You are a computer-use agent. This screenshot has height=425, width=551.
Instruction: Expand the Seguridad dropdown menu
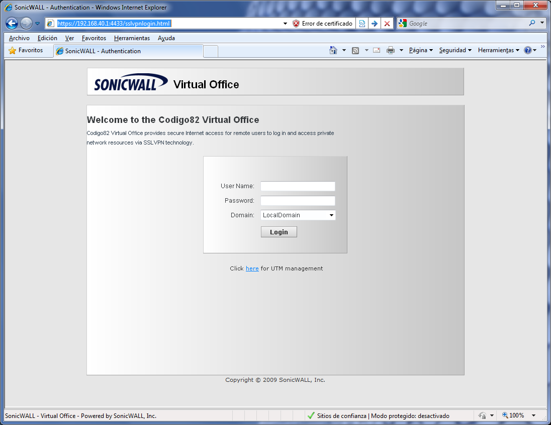[x=455, y=50]
